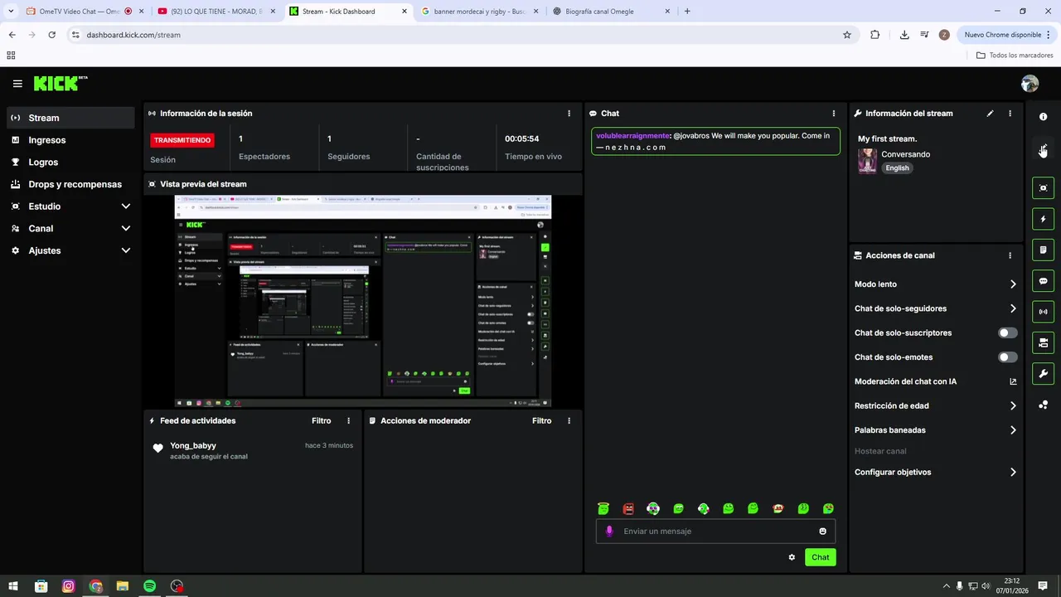Click the green Chat send button
This screenshot has width=1061, height=597.
tap(820, 557)
